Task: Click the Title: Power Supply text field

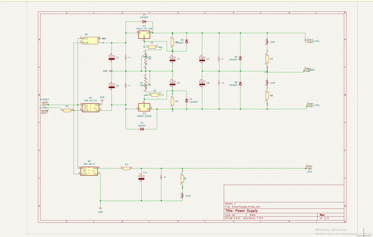Action: pos(242,211)
